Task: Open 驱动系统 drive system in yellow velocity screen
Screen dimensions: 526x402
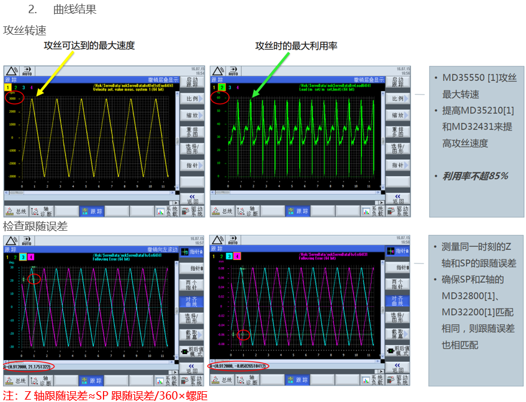Action: (x=192, y=211)
